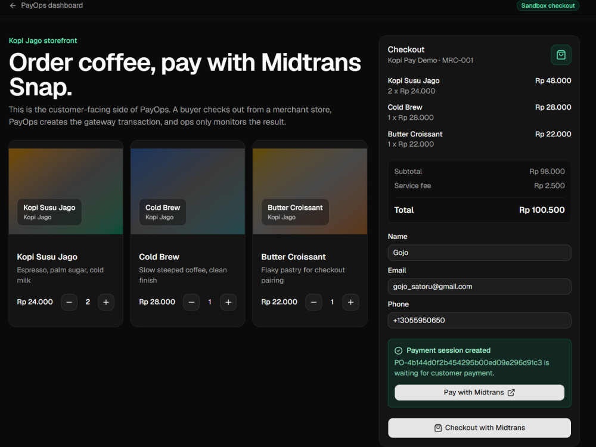The width and height of the screenshot is (596, 447).
Task: Click the Slow steeped coffee, clean finish description
Action: (x=183, y=275)
